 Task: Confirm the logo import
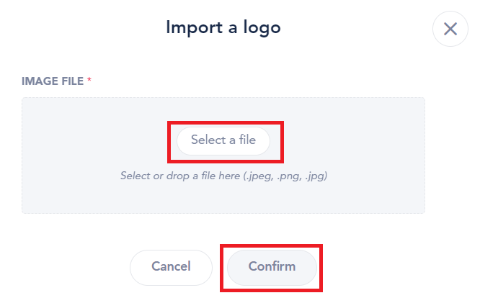point(272,268)
